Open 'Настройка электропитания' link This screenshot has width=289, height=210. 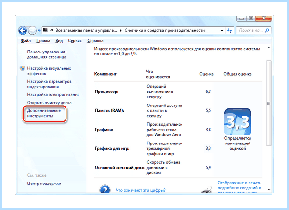(53, 94)
